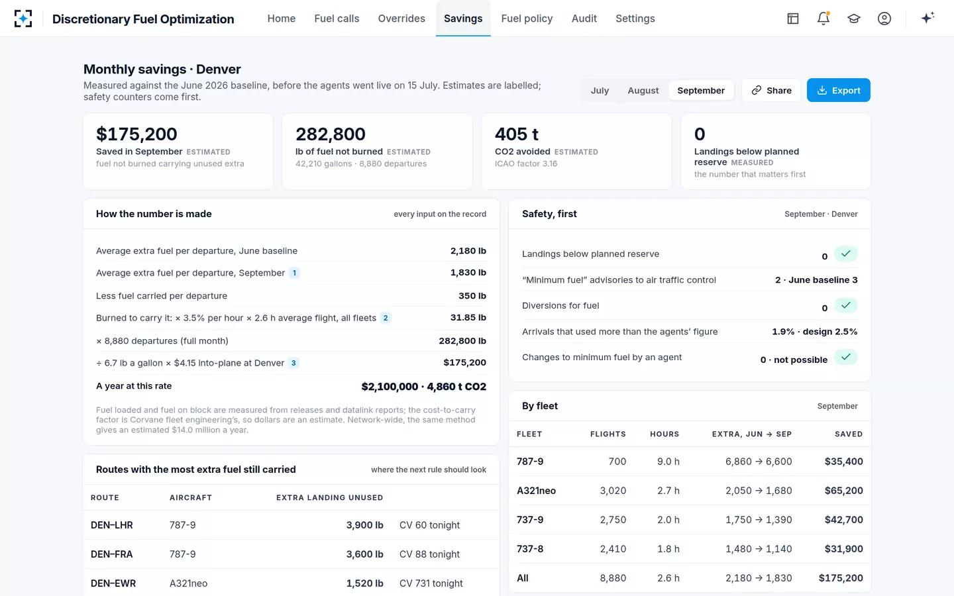
Task: Select the DEN–EWR route row
Action: coord(291,583)
